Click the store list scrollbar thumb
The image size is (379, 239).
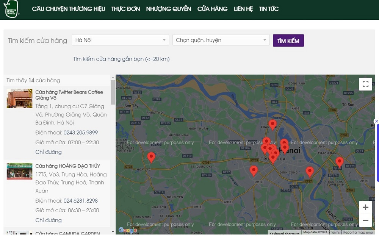[x=113, y=92]
